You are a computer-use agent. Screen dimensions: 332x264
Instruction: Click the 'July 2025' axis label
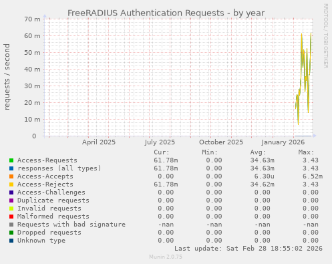click(x=160, y=142)
